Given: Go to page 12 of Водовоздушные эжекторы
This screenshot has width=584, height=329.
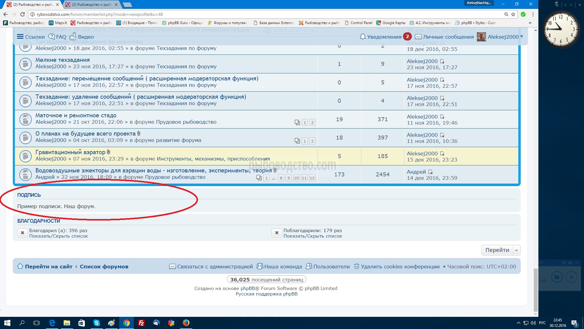Looking at the screenshot, I should tap(312, 178).
